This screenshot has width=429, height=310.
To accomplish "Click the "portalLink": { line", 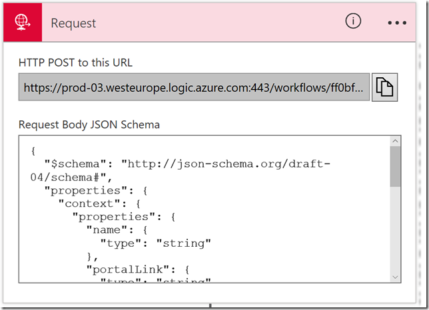I will pos(138,269).
